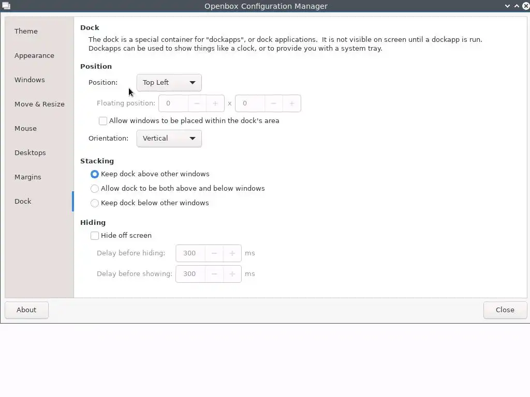Open the Theme settings tab
Image resolution: width=530 pixels, height=397 pixels.
click(39, 31)
